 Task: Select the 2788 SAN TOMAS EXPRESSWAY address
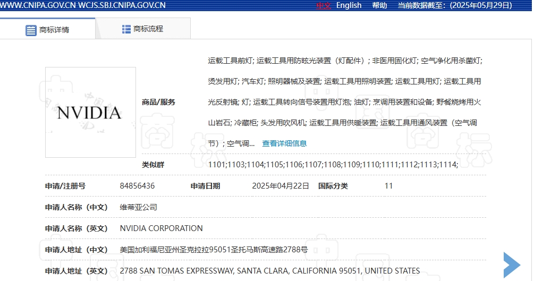(x=270, y=271)
